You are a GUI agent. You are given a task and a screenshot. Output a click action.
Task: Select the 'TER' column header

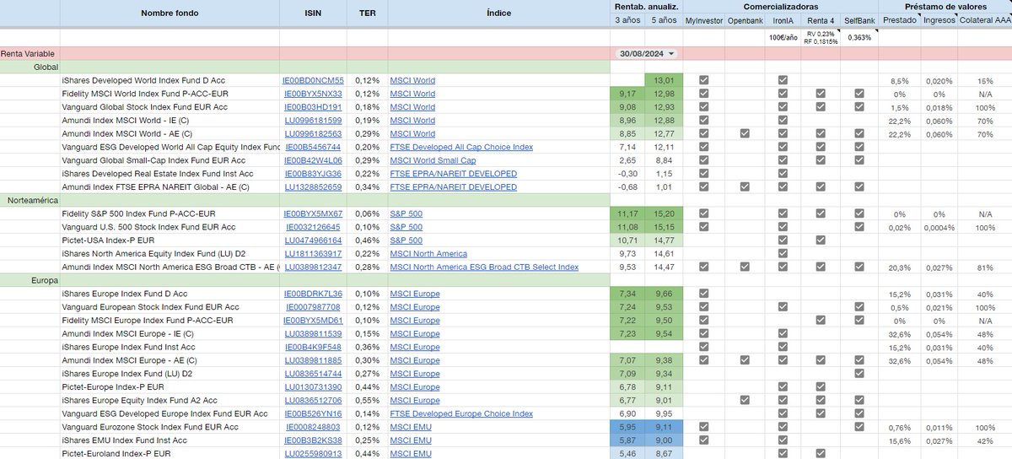(x=367, y=13)
